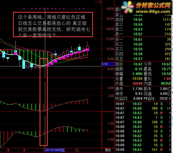Image resolution: width=173 pixels, height=153 pixels.
Task: Click the blue 6.54 crosshair price tag
Action: tap(108, 64)
